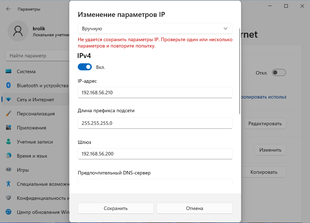Select Сеть и Интернет section
Screen dimensions: 310x223
(36, 100)
